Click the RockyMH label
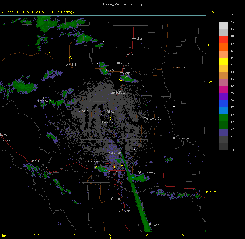This screenshot has height=239, width=245. pos(70,64)
